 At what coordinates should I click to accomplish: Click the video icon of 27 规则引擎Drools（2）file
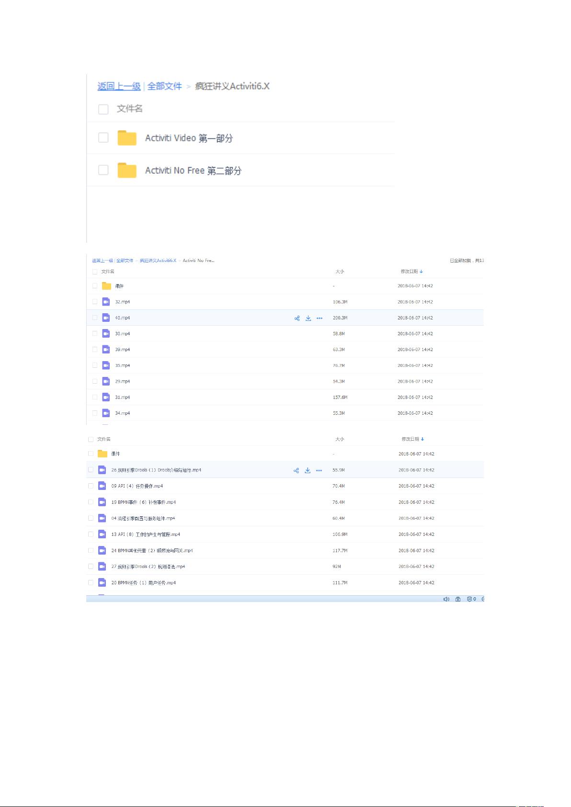click(102, 567)
